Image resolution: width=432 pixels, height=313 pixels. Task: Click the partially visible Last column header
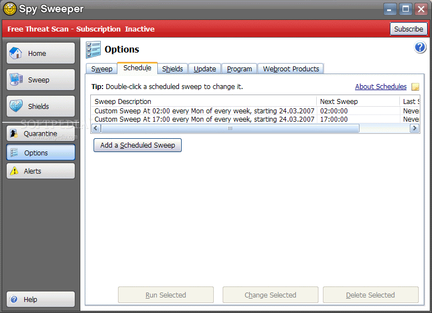[409, 102]
